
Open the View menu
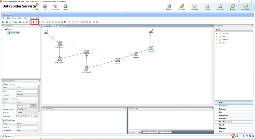point(14,18)
